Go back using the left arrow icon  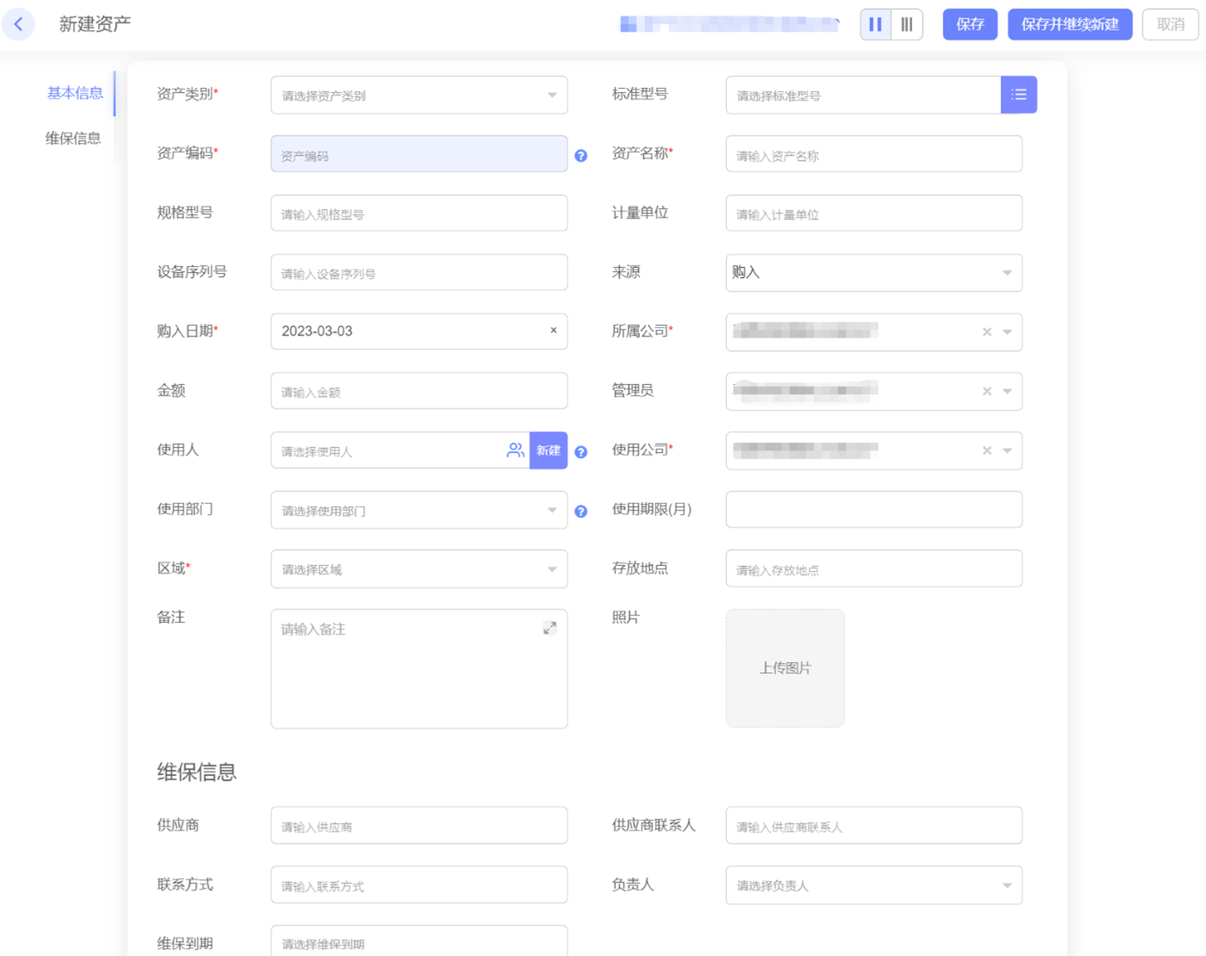click(x=18, y=24)
